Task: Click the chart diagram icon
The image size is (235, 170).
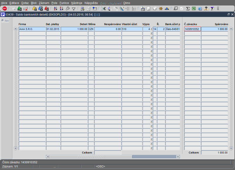Action: pyautogui.click(x=176, y=9)
